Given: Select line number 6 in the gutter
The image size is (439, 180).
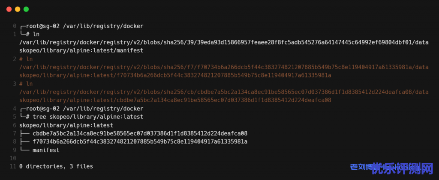Looking at the screenshot, I should [15, 125].
